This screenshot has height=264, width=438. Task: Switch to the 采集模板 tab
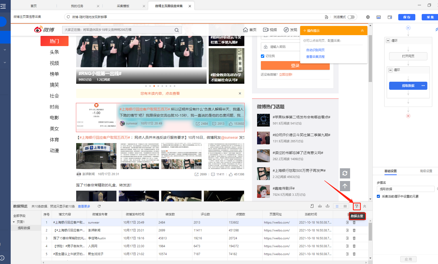[x=123, y=6]
